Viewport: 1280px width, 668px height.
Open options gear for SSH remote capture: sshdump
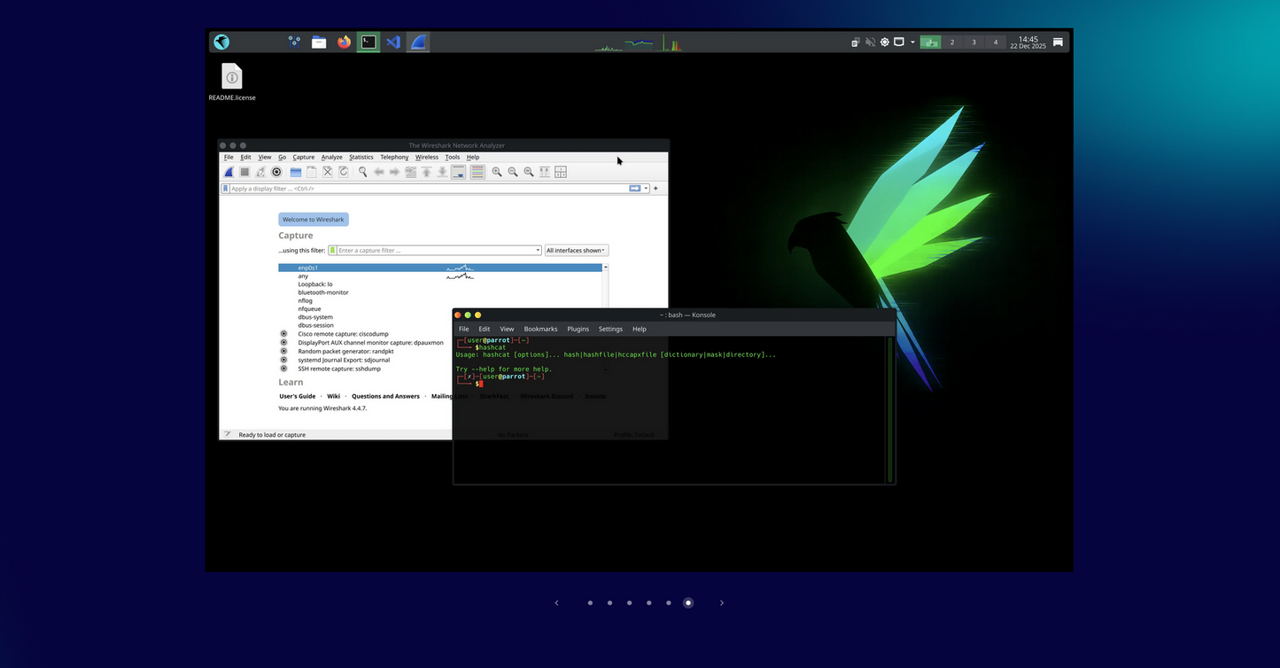tap(283, 369)
